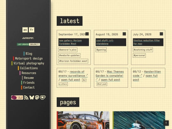Click the 'August 19, 2026' date text
The height and width of the screenshot is (129, 172).
tap(107, 34)
